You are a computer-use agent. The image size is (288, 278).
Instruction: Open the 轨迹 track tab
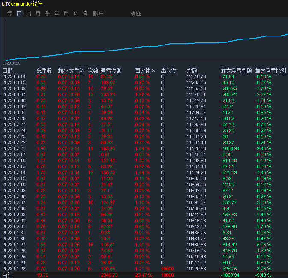135,13
